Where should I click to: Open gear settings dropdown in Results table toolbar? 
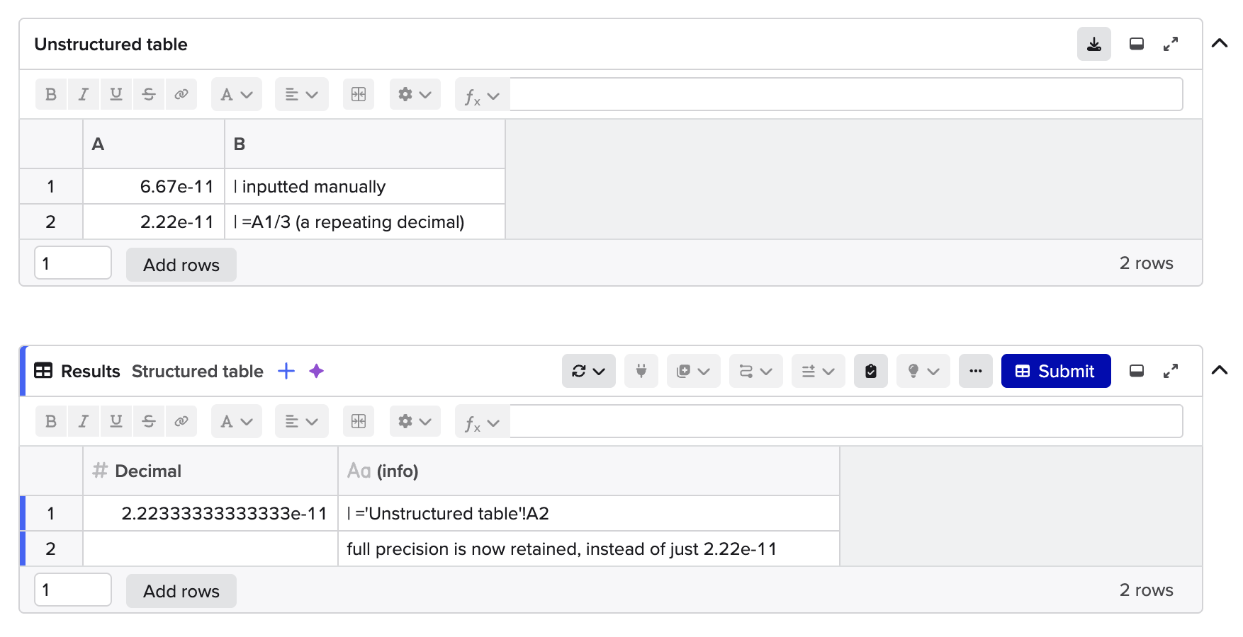415,421
